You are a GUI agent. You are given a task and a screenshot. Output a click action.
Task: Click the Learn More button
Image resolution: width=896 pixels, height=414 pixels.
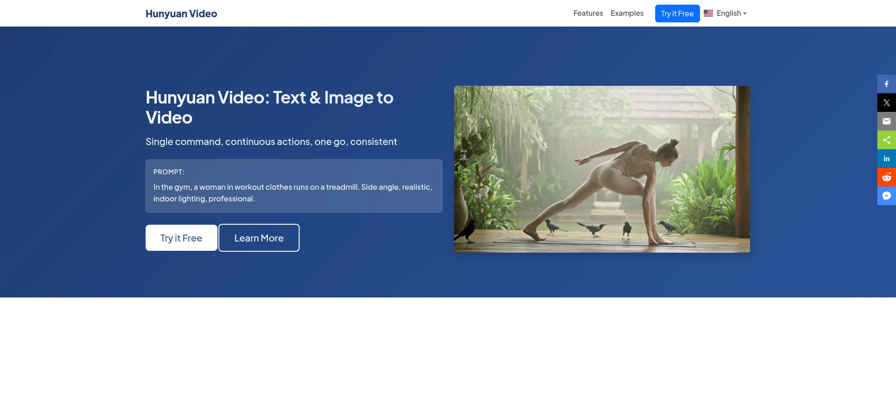click(x=259, y=238)
